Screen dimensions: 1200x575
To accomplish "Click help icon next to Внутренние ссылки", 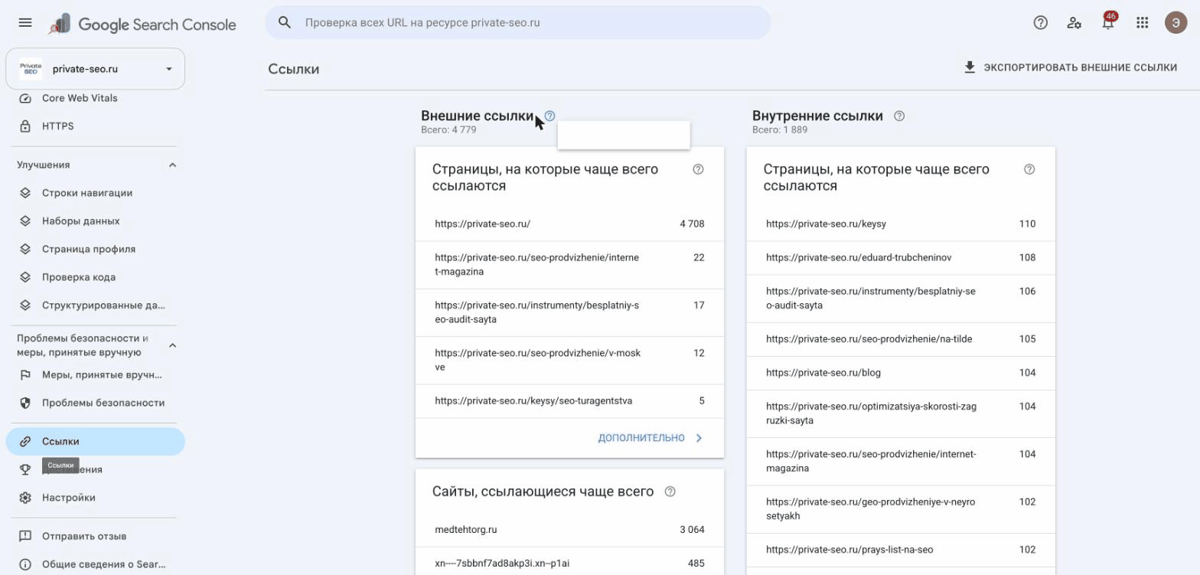I will pos(899,116).
